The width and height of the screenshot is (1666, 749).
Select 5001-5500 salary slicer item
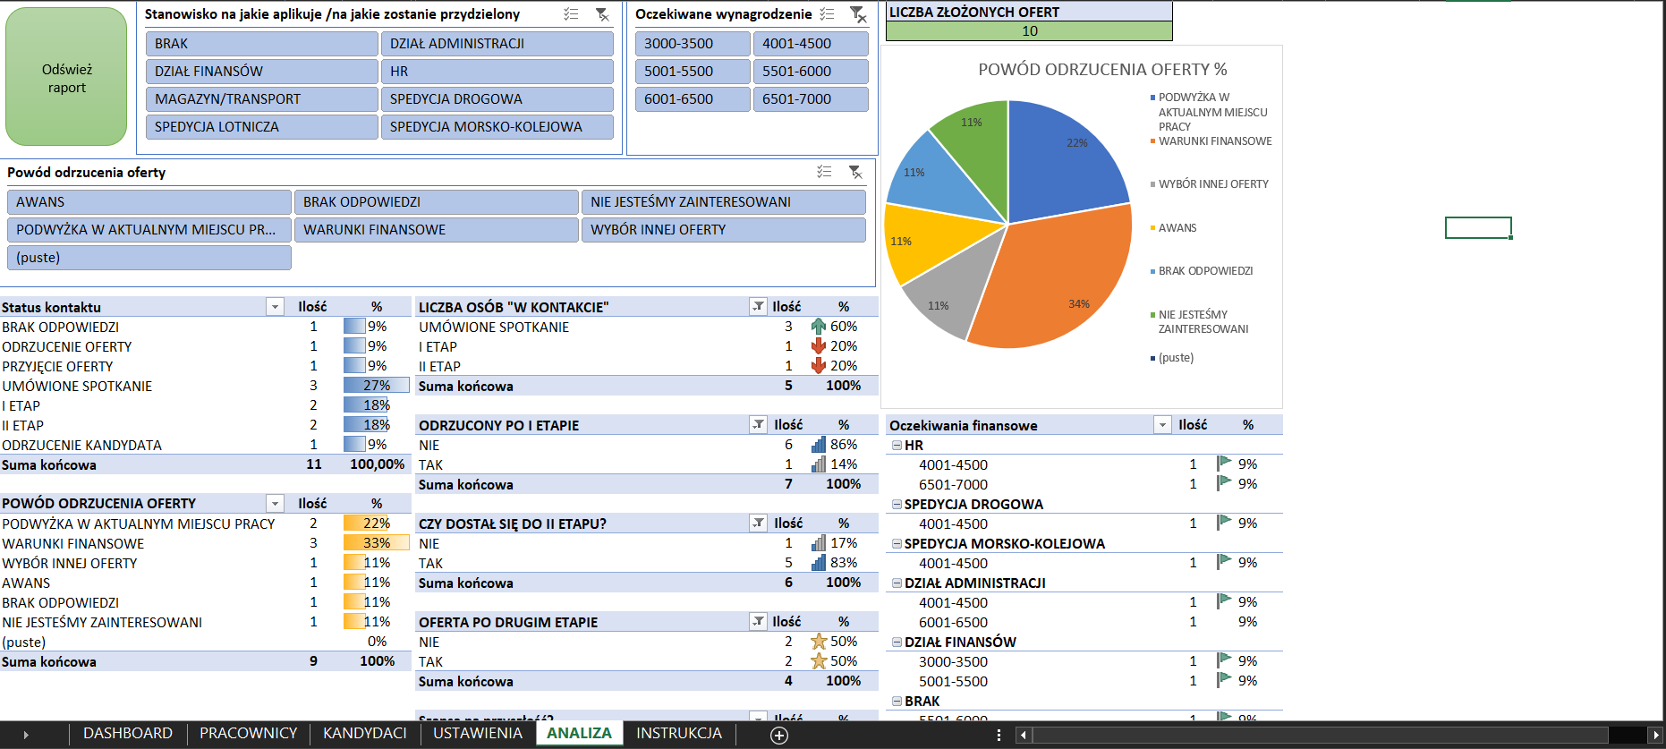693,72
